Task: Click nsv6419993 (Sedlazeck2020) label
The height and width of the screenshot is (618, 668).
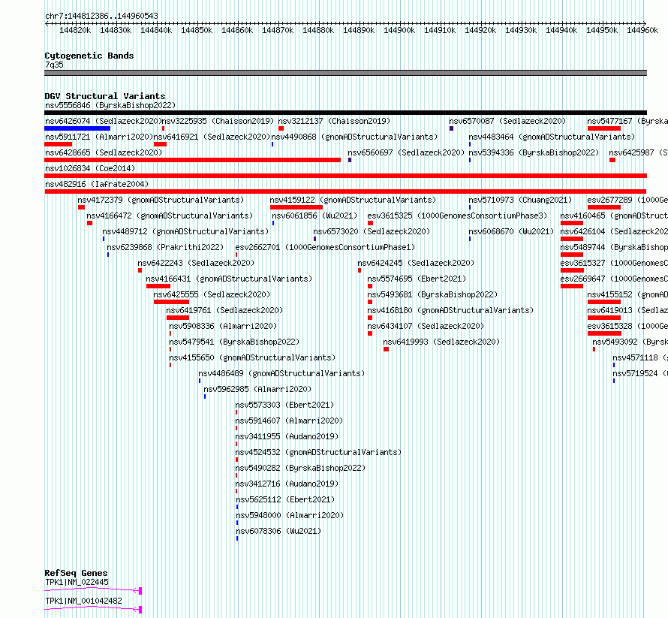Action: [x=441, y=342]
